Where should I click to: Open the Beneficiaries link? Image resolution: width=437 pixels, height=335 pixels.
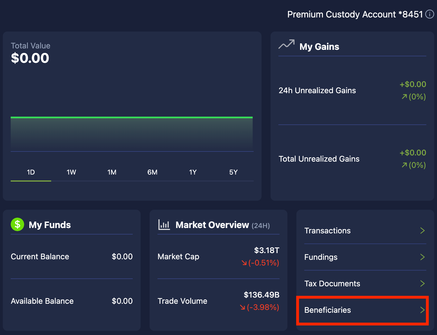point(328,310)
